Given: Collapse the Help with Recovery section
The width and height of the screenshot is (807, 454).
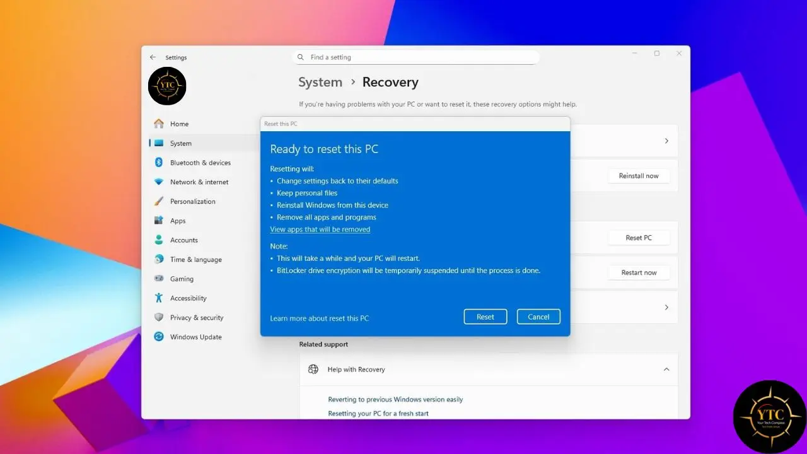Looking at the screenshot, I should click(666, 370).
